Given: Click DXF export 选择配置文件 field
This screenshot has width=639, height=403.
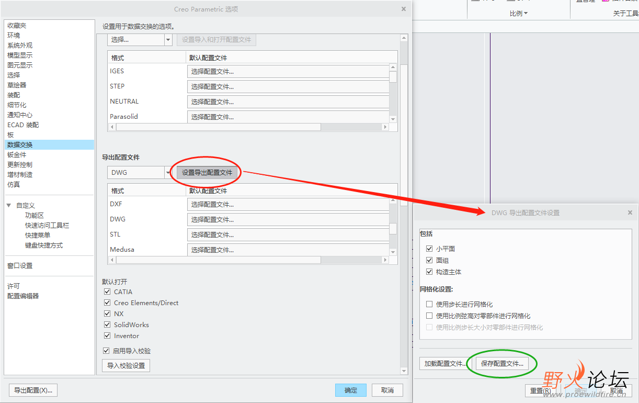Looking at the screenshot, I should (288, 205).
